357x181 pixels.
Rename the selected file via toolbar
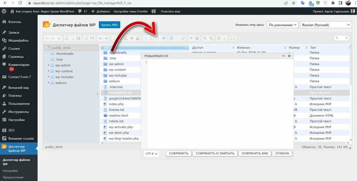coord(152,38)
